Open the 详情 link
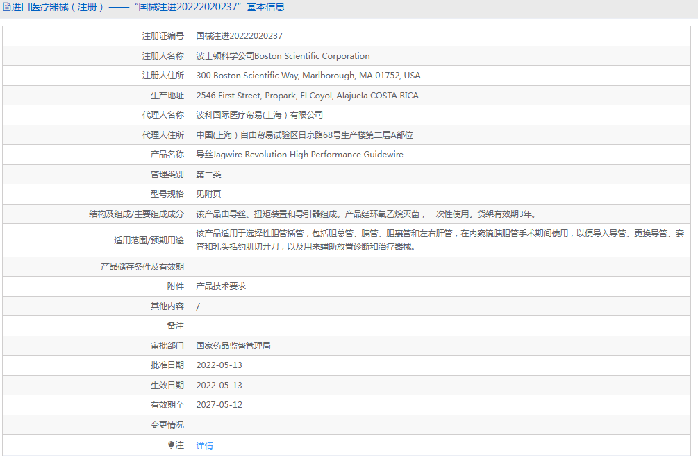 pyautogui.click(x=205, y=445)
